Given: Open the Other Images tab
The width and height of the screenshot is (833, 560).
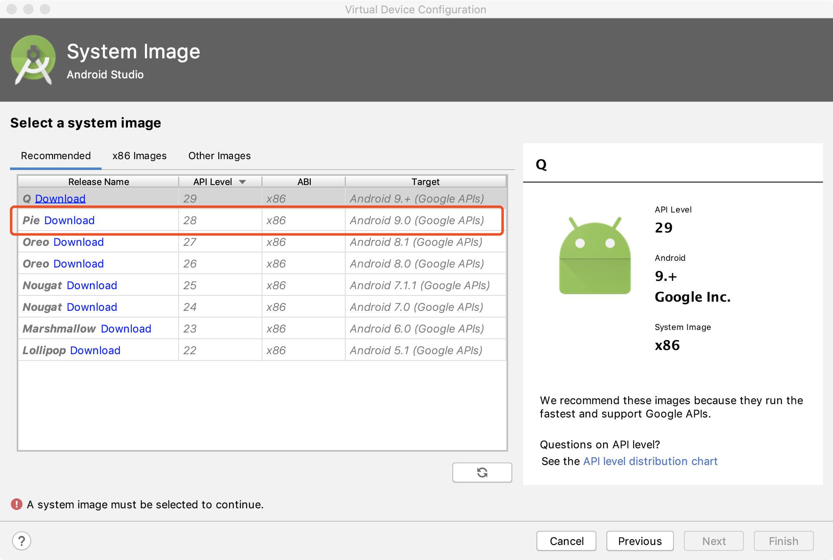Looking at the screenshot, I should click(219, 156).
